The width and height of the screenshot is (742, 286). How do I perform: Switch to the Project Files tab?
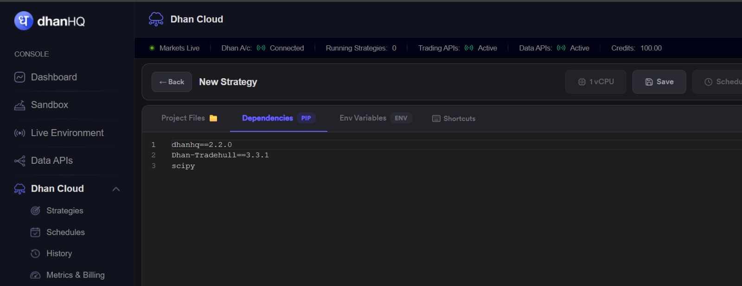(189, 118)
